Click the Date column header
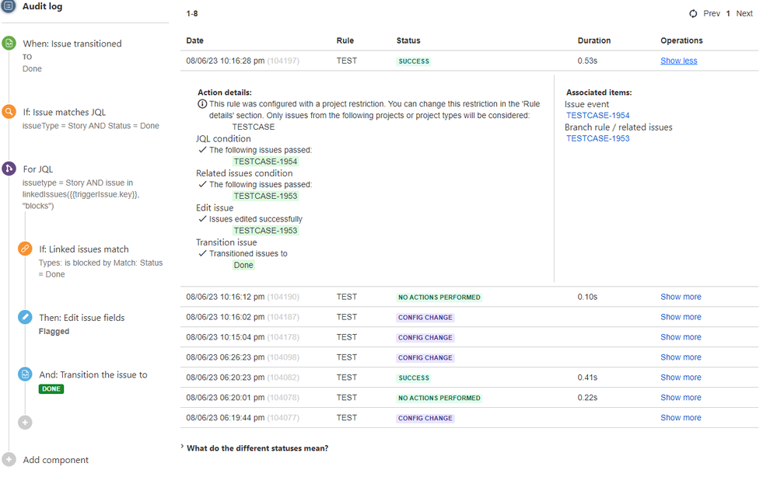 (194, 40)
